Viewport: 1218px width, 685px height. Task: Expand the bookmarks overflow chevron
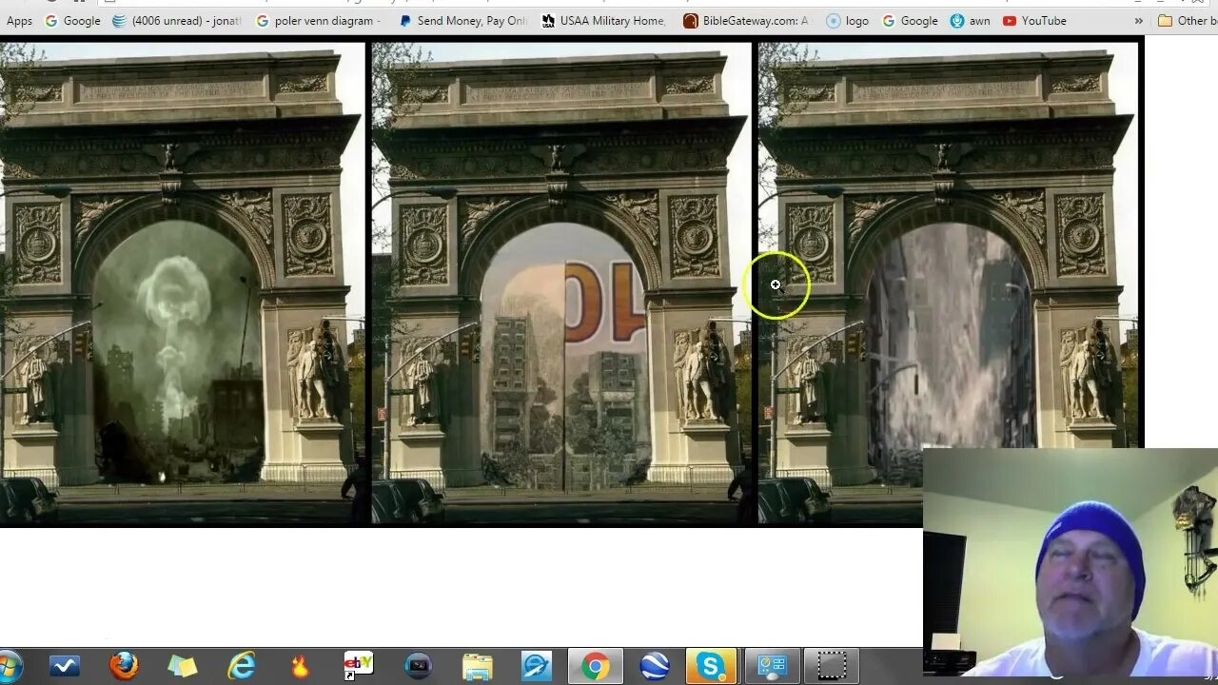pyautogui.click(x=1138, y=20)
